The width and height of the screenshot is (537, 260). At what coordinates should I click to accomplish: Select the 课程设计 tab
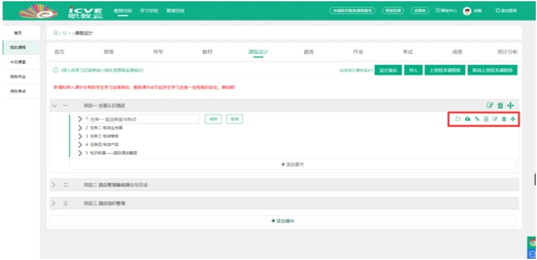258,52
